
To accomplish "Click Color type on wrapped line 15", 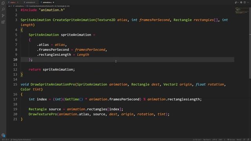I will click(25, 89).
